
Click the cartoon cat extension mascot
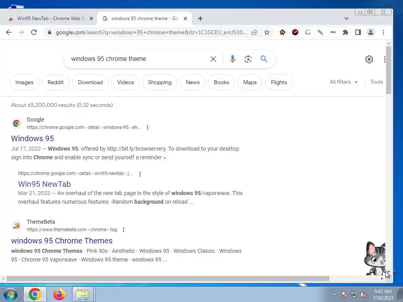coord(375,258)
